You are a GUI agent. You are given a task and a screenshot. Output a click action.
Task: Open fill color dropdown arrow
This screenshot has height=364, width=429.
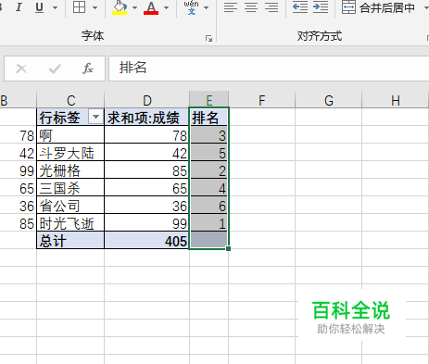(x=134, y=7)
